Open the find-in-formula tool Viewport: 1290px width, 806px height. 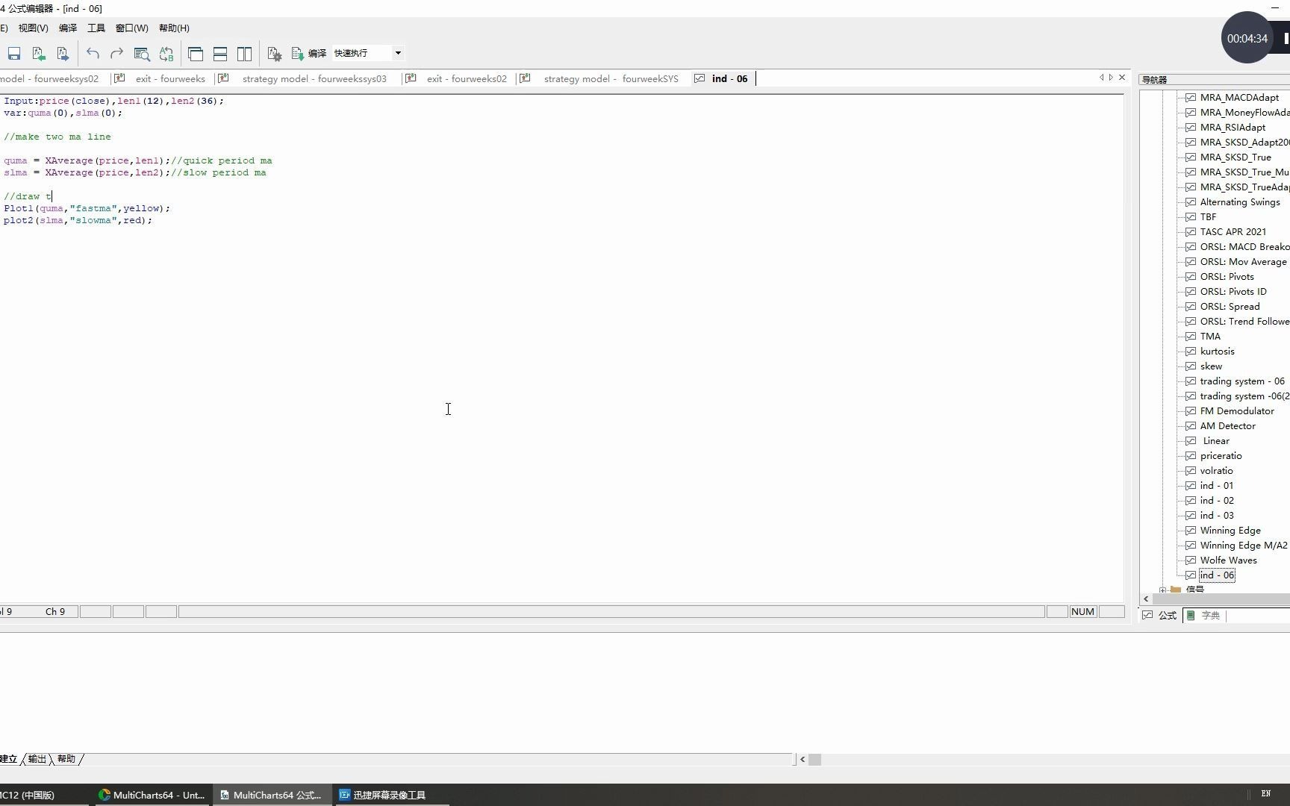[141, 53]
